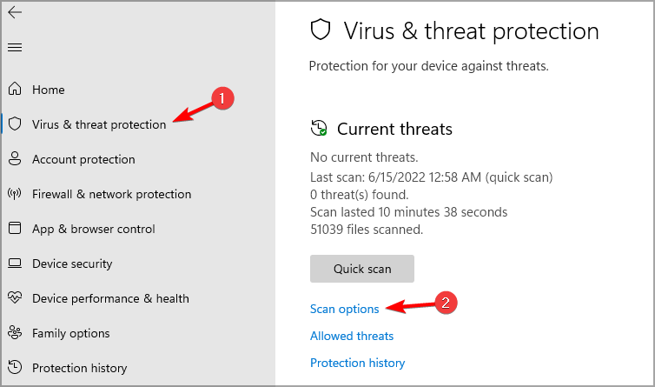Select Virus & threat protection in sidebar
This screenshot has height=387, width=655.
[x=98, y=124]
